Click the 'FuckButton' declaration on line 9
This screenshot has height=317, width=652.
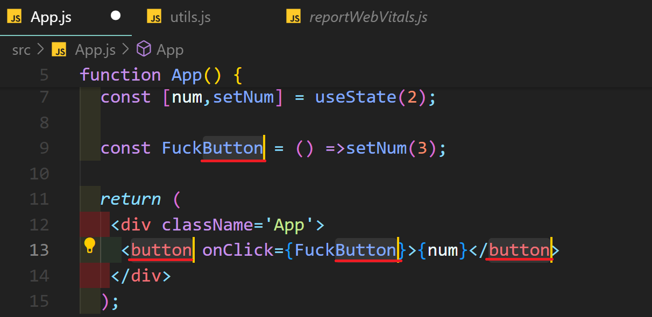(213, 148)
